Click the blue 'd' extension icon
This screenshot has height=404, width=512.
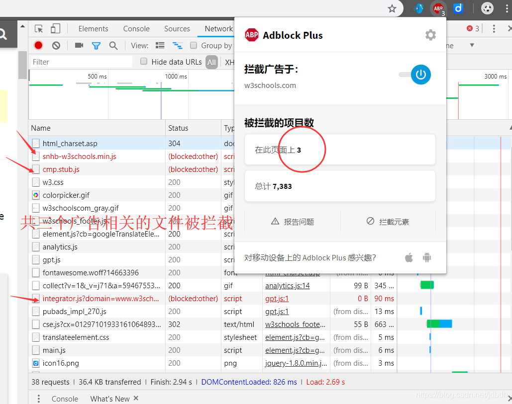458,8
